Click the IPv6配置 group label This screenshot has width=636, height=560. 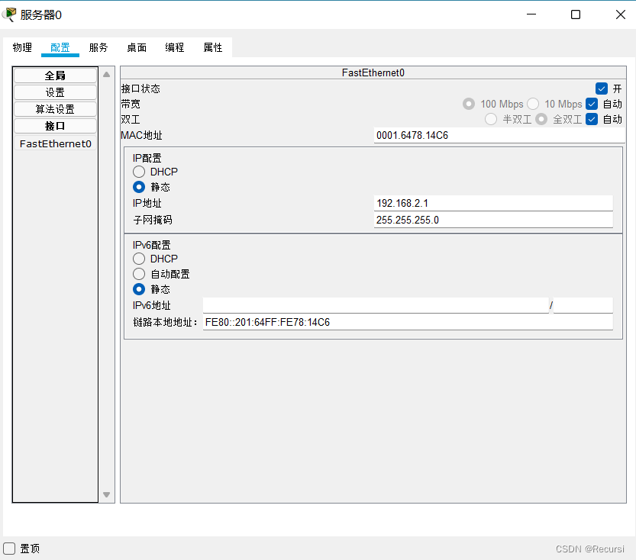152,245
